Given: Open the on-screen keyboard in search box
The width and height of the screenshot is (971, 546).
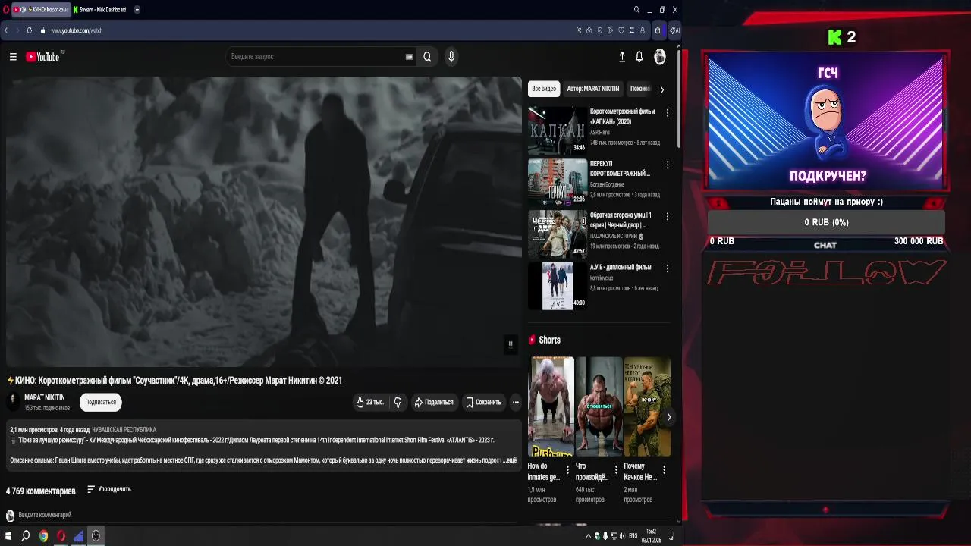Looking at the screenshot, I should coord(409,57).
